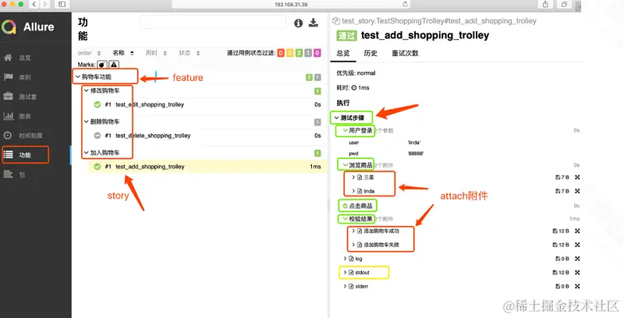Viewport: 624px width, 318px height.
Task: Reload the page in the address bar
Action: (x=405, y=4)
